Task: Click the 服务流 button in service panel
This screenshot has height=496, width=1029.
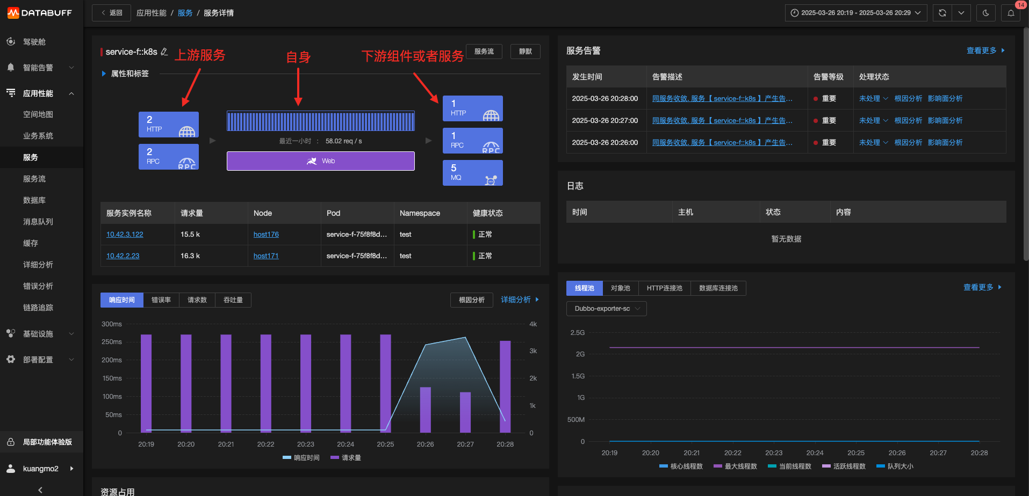Action: [x=484, y=52]
